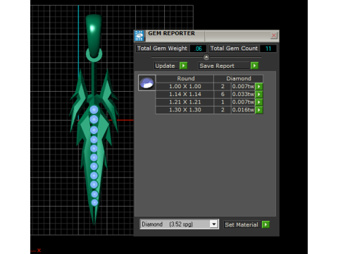Click green arrow for 1.30 X 1.30 row
Viewport: 338px width, 254px height.
tap(259, 110)
